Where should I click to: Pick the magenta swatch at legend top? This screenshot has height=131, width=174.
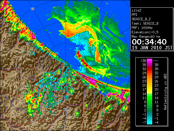click(x=150, y=61)
